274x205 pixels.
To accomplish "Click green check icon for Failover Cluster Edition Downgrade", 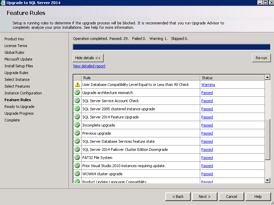I will (77, 149).
